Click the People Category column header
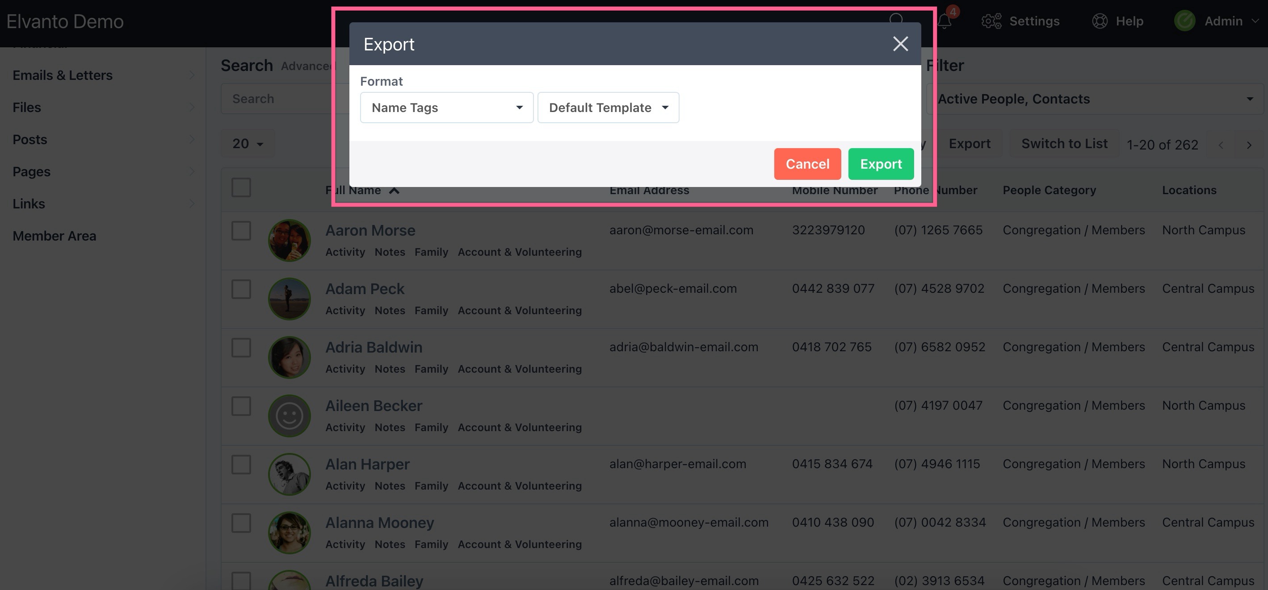This screenshot has height=590, width=1268. click(x=1049, y=190)
